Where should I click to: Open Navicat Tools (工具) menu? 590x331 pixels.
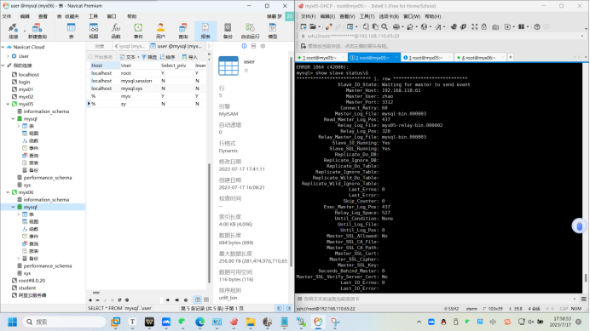[93, 16]
